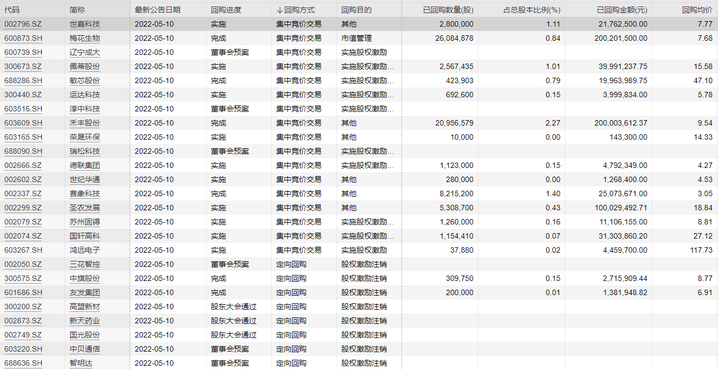Open stock code 002796.SZ
Screen dimensions: 718x369
[x=23, y=24]
